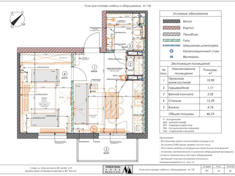Click the Гипс green hatch swatch
The width and height of the screenshot is (235, 176).
click(x=172, y=40)
